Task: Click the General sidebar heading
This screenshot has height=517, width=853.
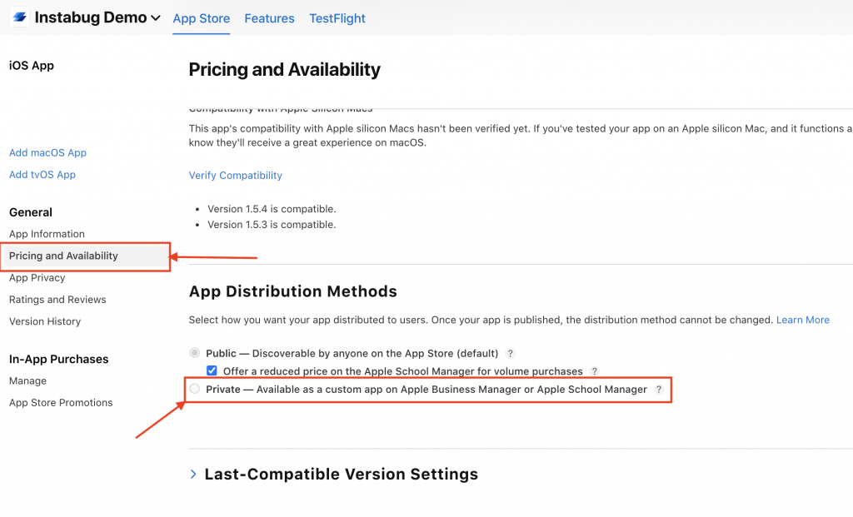Action: pyautogui.click(x=31, y=212)
